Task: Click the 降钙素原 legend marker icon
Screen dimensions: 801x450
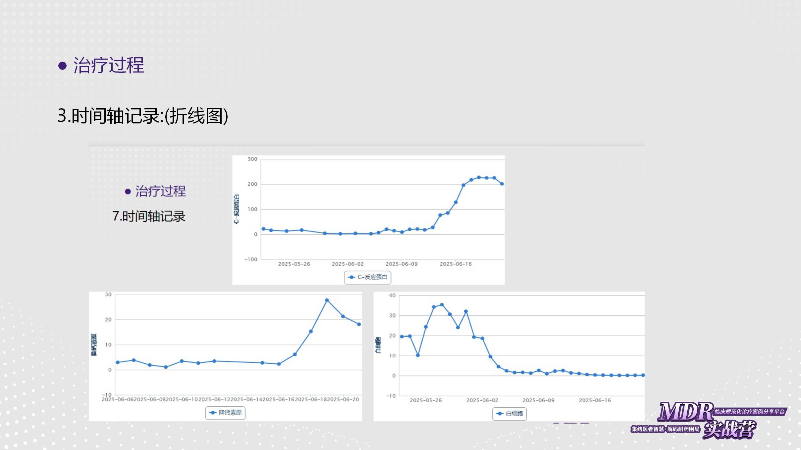Action: click(213, 413)
